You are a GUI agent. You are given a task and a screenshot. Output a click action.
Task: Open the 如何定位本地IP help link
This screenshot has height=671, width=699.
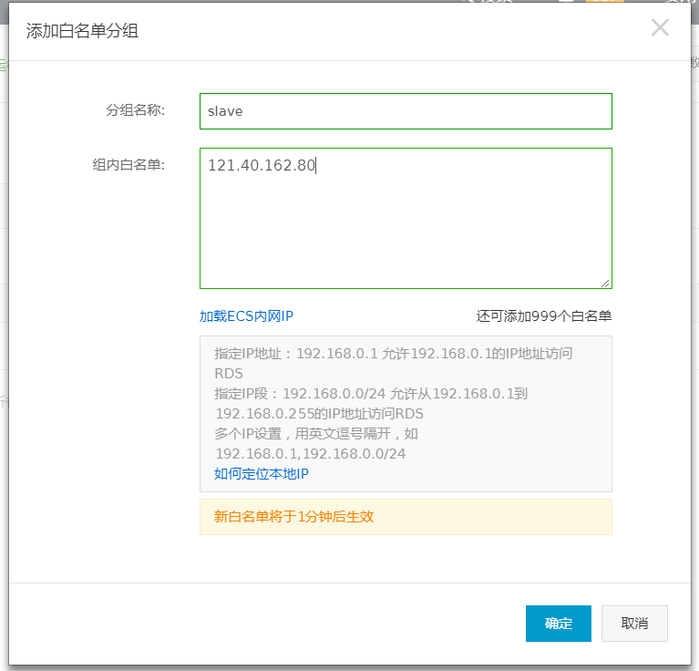pyautogui.click(x=262, y=474)
